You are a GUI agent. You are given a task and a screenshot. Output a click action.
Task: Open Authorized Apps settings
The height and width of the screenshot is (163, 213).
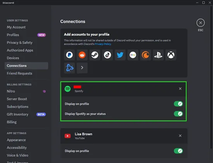tap(26, 50)
